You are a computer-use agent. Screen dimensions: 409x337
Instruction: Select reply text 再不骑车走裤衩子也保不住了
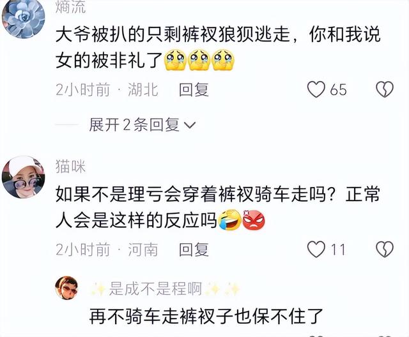tap(206, 316)
